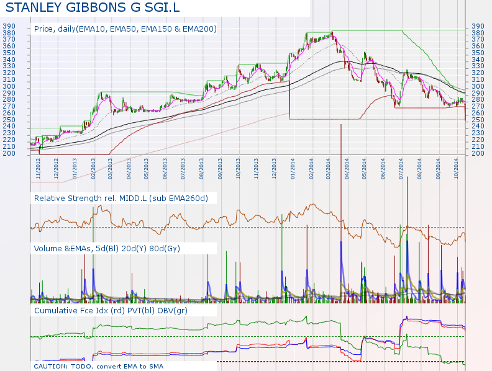Click the 10/2013 date label on the time axis
The image size is (492, 371).
237,169
